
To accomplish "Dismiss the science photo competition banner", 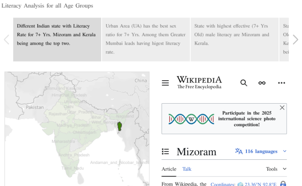I will click(282, 108).
